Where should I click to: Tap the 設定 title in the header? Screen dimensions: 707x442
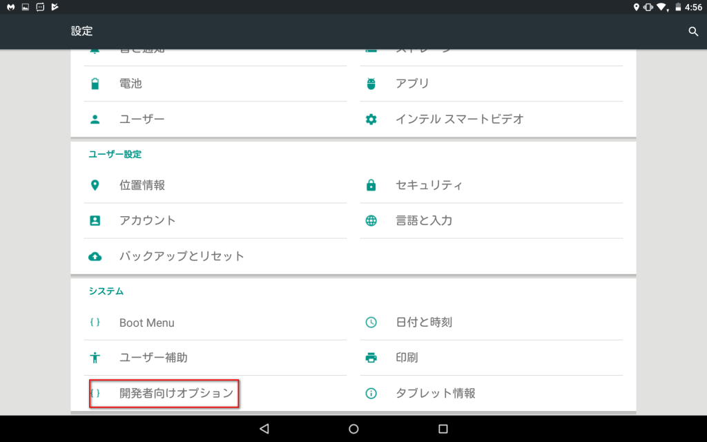81,32
